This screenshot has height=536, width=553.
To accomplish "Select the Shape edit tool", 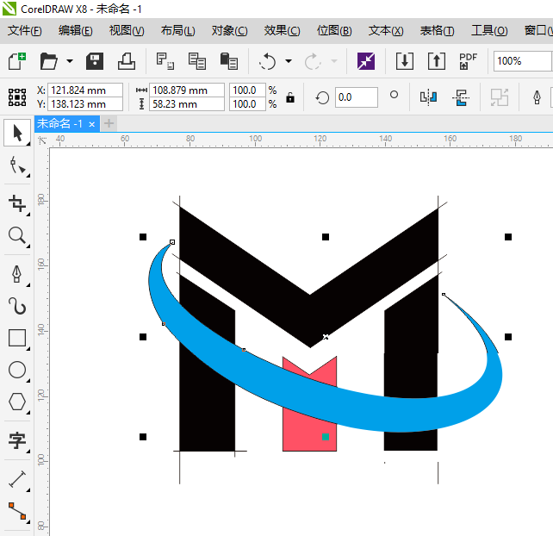I will (x=16, y=166).
